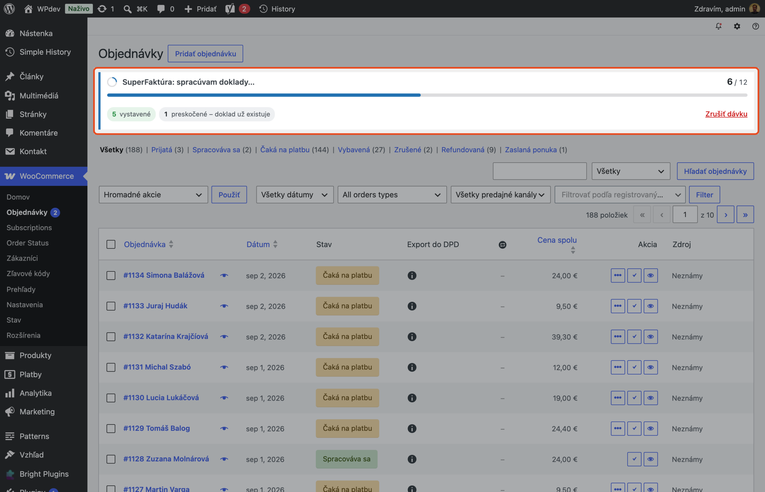Click the comments bubble icon in admin bar
Image resolution: width=765 pixels, height=492 pixels.
tap(161, 9)
